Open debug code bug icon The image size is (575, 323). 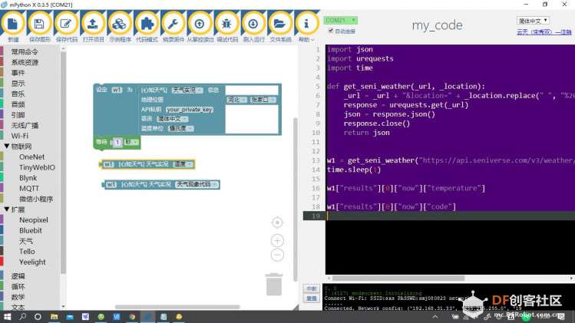click(x=226, y=24)
